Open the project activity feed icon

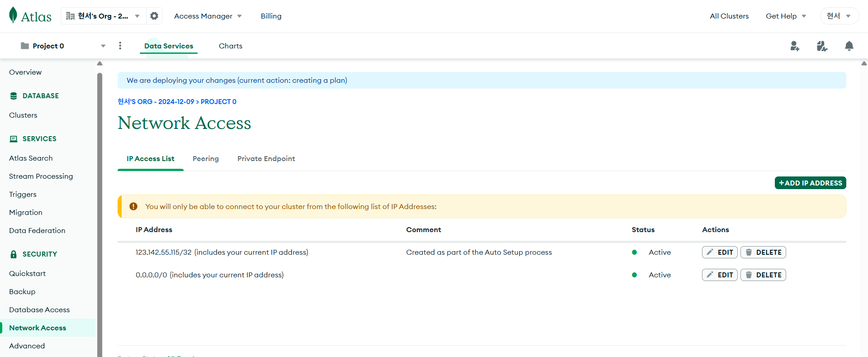point(822,46)
